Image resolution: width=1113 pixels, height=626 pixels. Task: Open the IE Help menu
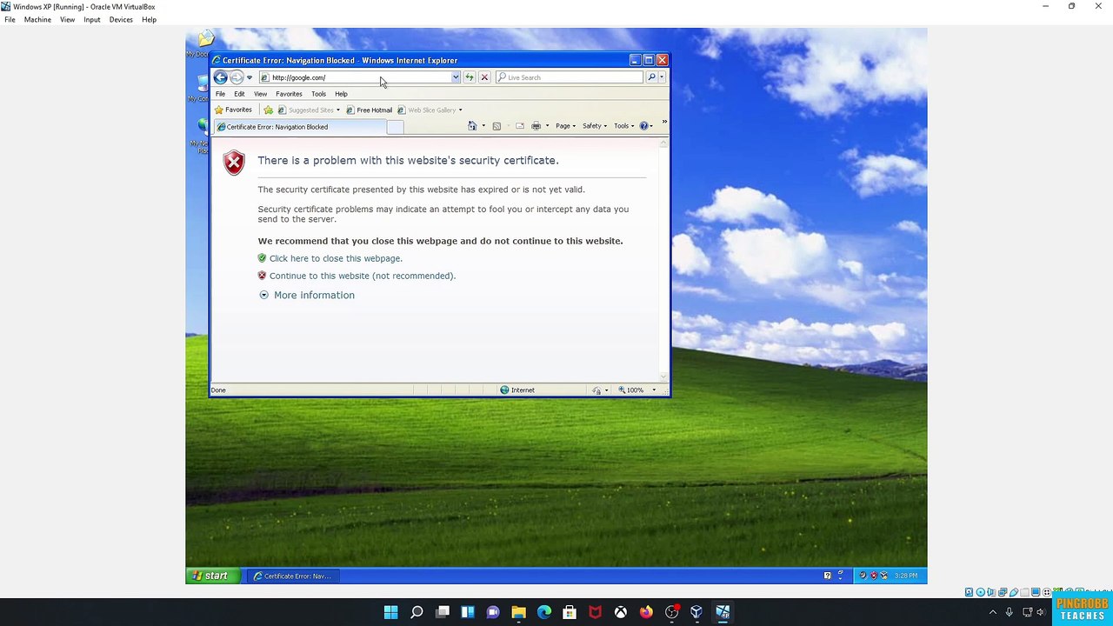point(341,94)
